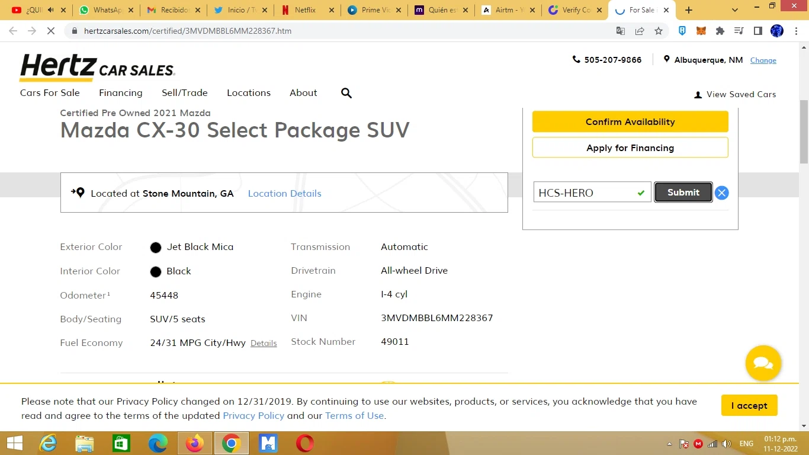
Task: Click the person icon next to View Saved Cars
Action: click(698, 95)
